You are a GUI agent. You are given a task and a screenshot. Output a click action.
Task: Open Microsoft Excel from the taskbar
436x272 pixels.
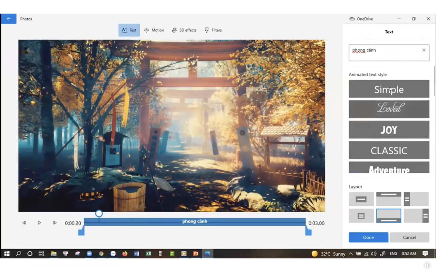[148, 254]
